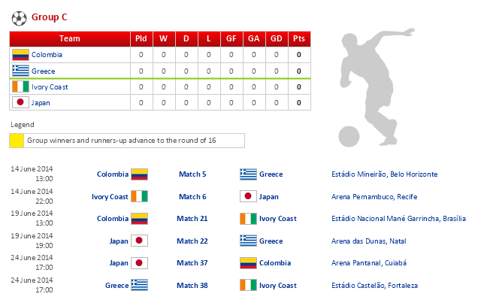The width and height of the screenshot is (481, 303).
Task: Click the Greece flag in the Match 38 row
Action: pos(140,286)
